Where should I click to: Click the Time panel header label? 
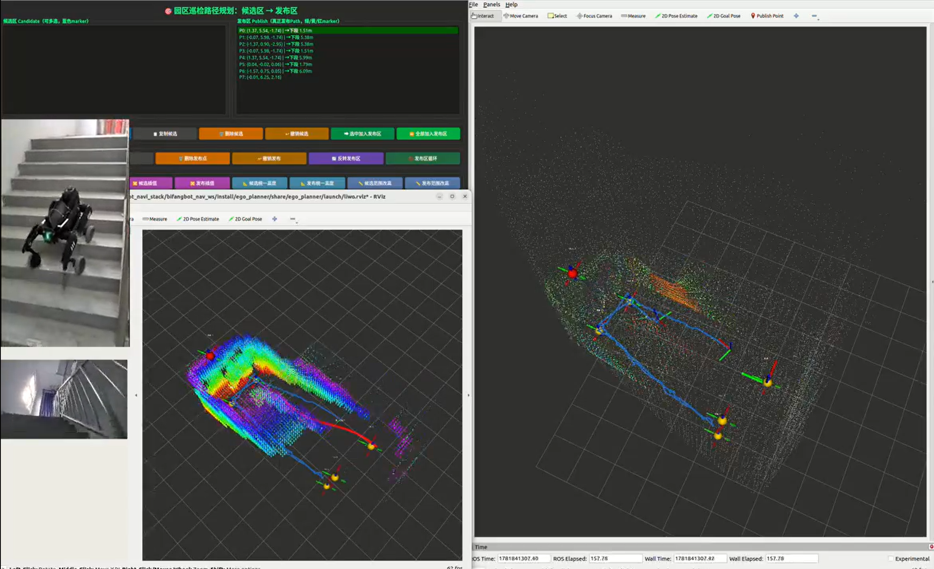(x=481, y=547)
